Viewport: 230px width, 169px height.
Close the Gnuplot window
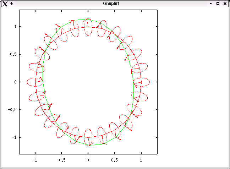coord(225,4)
